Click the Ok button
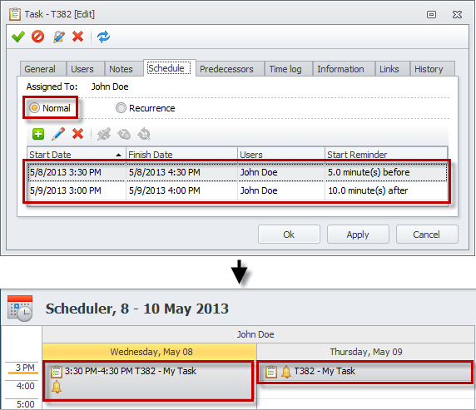 tap(289, 235)
